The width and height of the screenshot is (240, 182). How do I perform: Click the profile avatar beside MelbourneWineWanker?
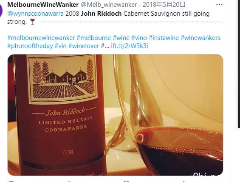coord(1,11)
